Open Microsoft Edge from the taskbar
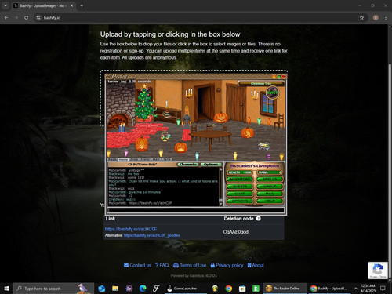This screenshot has width=392, height=294. pos(143,289)
